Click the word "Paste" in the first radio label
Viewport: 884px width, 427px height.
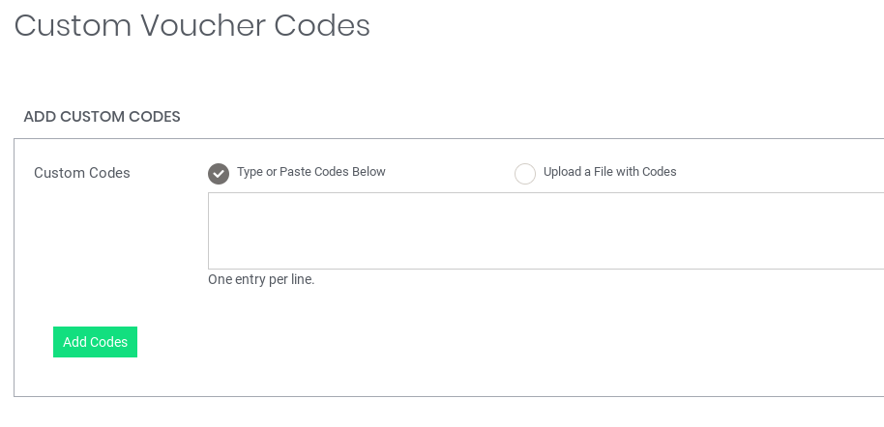[296, 172]
